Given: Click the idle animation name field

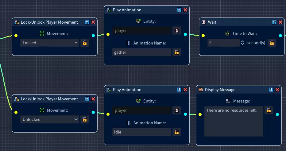Looking at the screenshot, I should click(x=142, y=132).
